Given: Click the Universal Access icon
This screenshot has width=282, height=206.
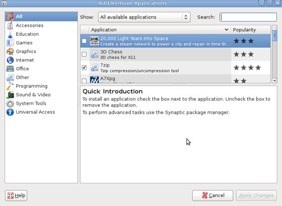Looking at the screenshot, I should pos(10,112).
